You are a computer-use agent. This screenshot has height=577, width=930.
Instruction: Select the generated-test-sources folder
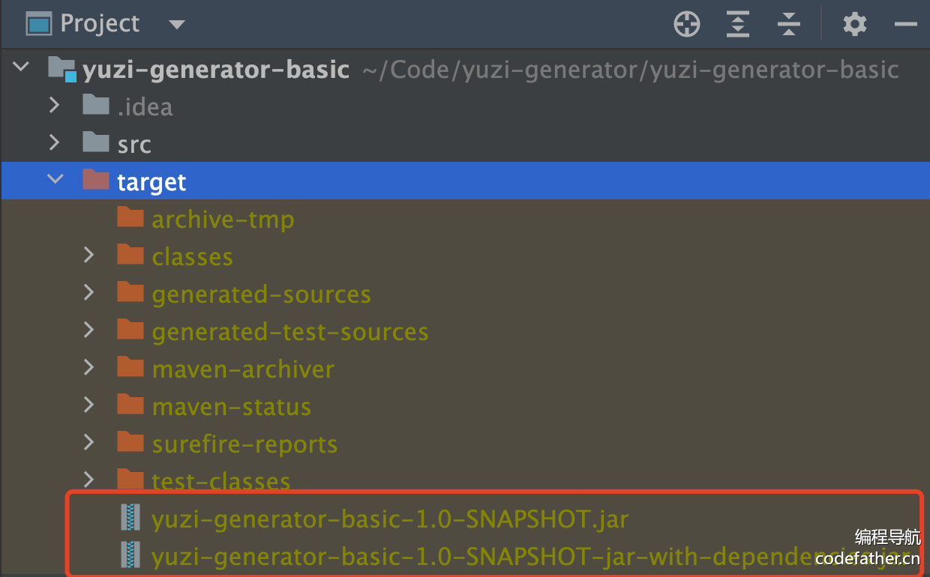[289, 332]
